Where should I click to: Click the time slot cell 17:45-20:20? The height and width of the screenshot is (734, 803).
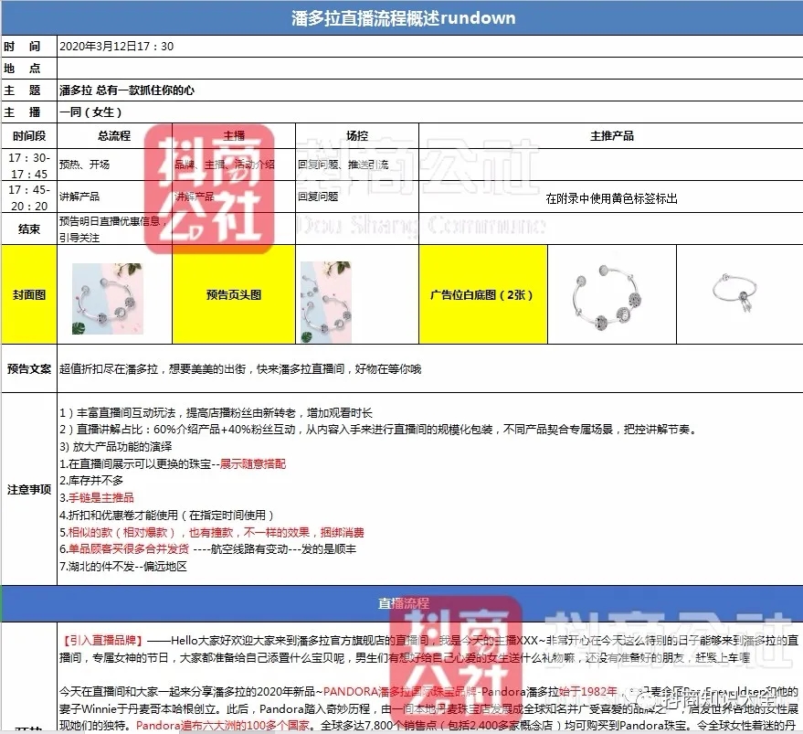pos(29,197)
